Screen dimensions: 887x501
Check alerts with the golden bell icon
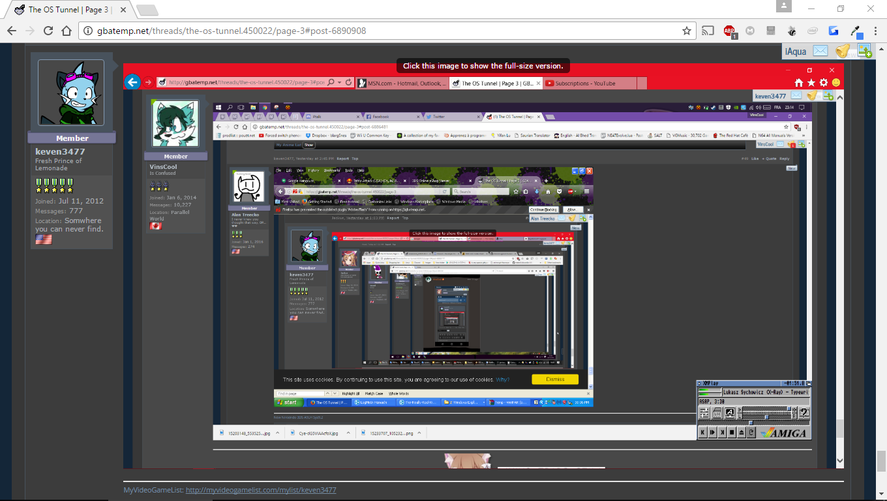coord(843,51)
